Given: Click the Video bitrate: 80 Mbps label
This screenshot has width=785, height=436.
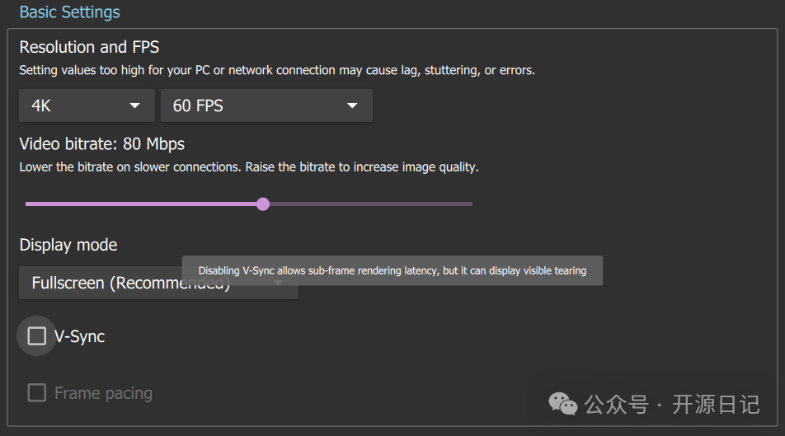Looking at the screenshot, I should (101, 143).
